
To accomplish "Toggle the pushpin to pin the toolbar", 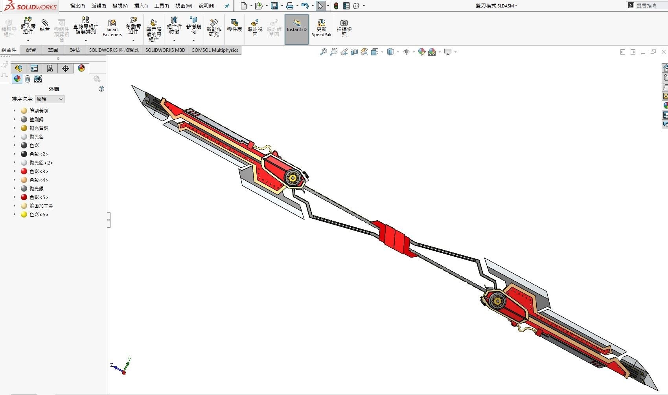I will click(227, 6).
